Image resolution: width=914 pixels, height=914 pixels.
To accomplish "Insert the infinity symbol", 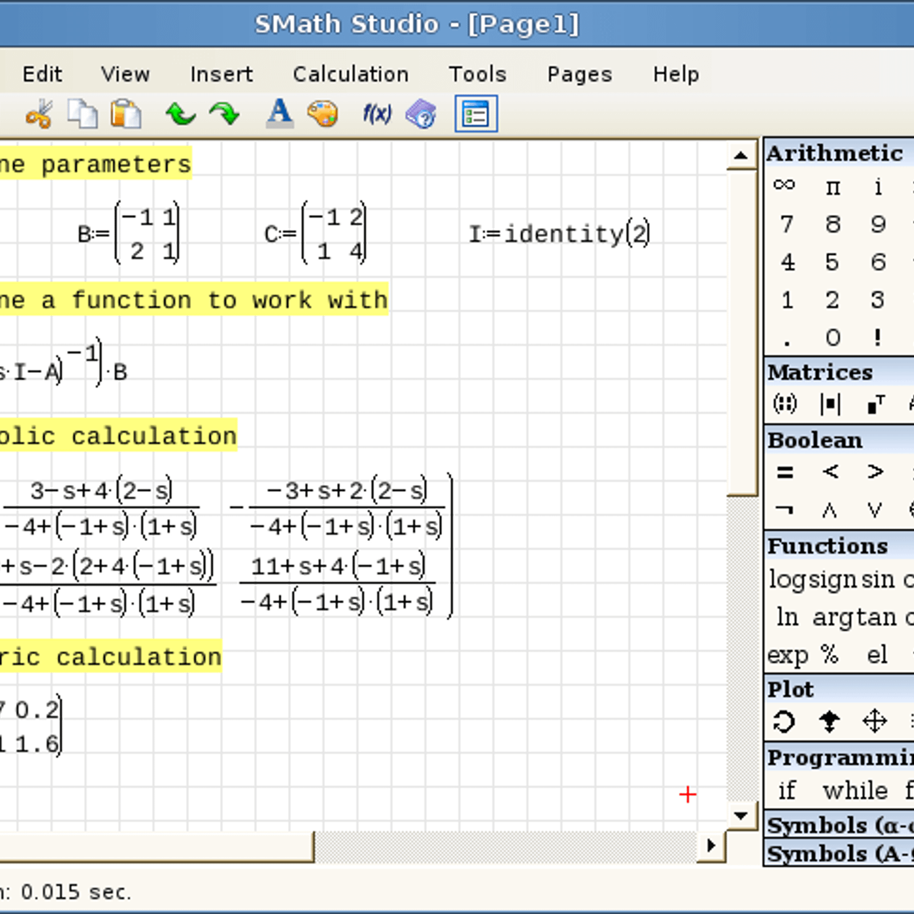I will 784,185.
